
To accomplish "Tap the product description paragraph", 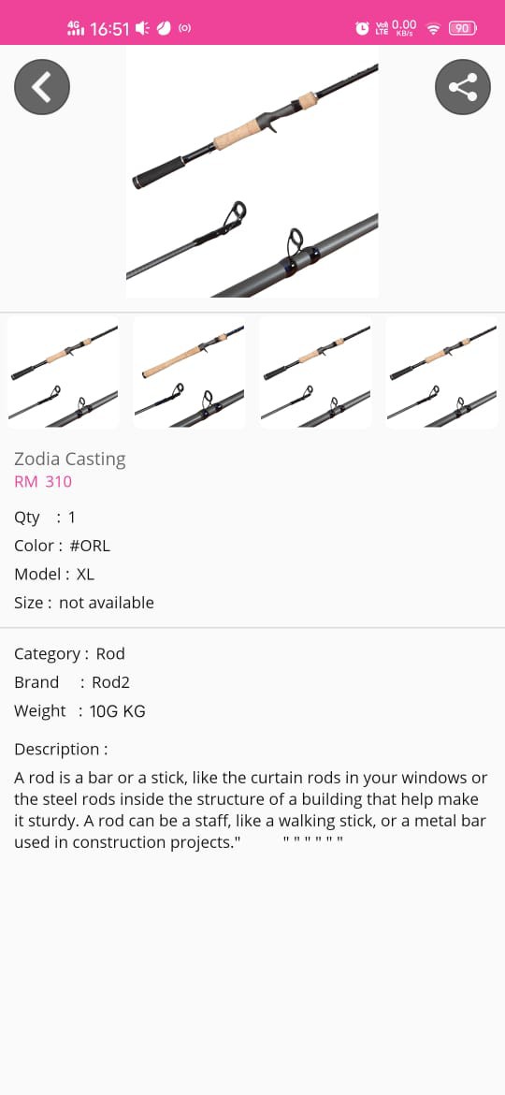I will pos(252,810).
